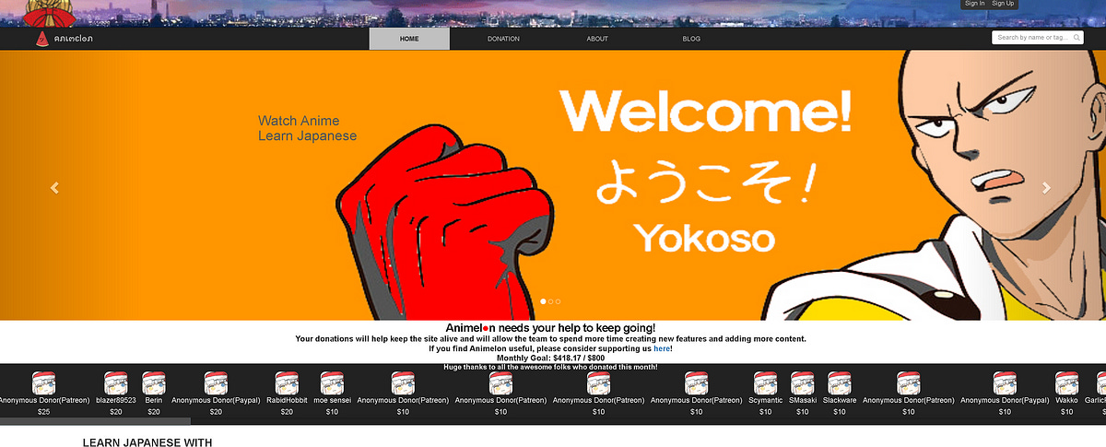Click the Slackware donor avatar
Image resolution: width=1106 pixels, height=447 pixels.
coord(839,383)
